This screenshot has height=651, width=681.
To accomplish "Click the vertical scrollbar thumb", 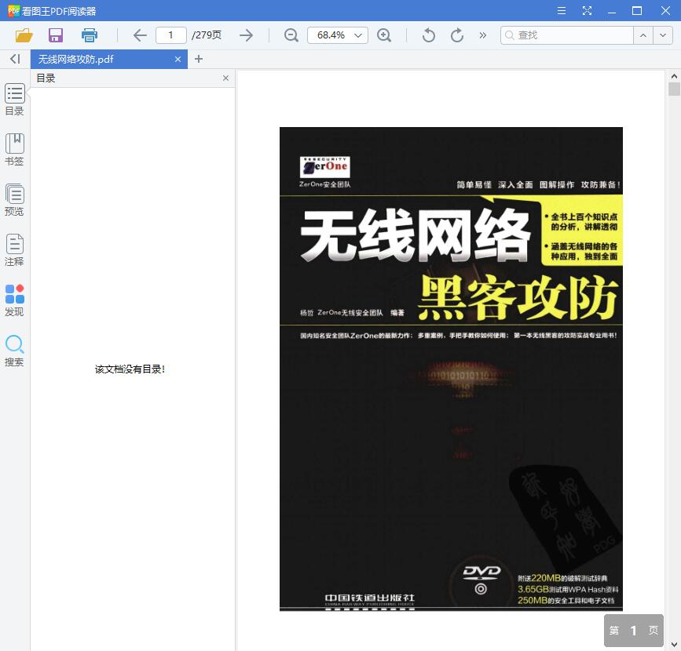I will click(x=674, y=89).
